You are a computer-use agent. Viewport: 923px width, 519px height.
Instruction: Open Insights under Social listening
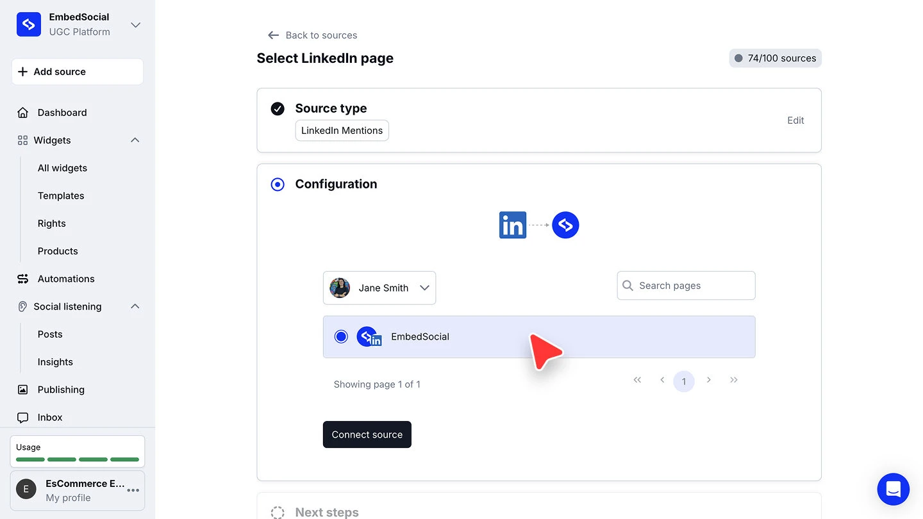(55, 362)
